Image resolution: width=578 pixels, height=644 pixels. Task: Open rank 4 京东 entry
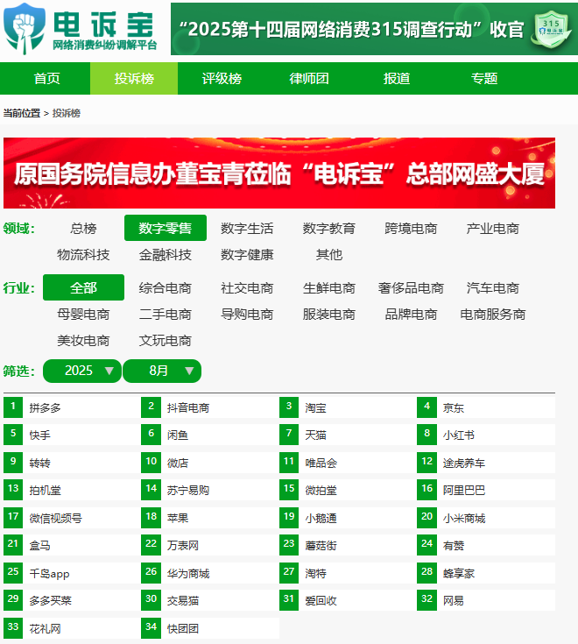click(486, 407)
